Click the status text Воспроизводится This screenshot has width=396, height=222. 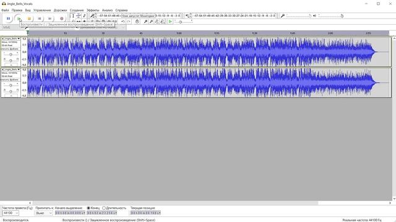point(16,220)
